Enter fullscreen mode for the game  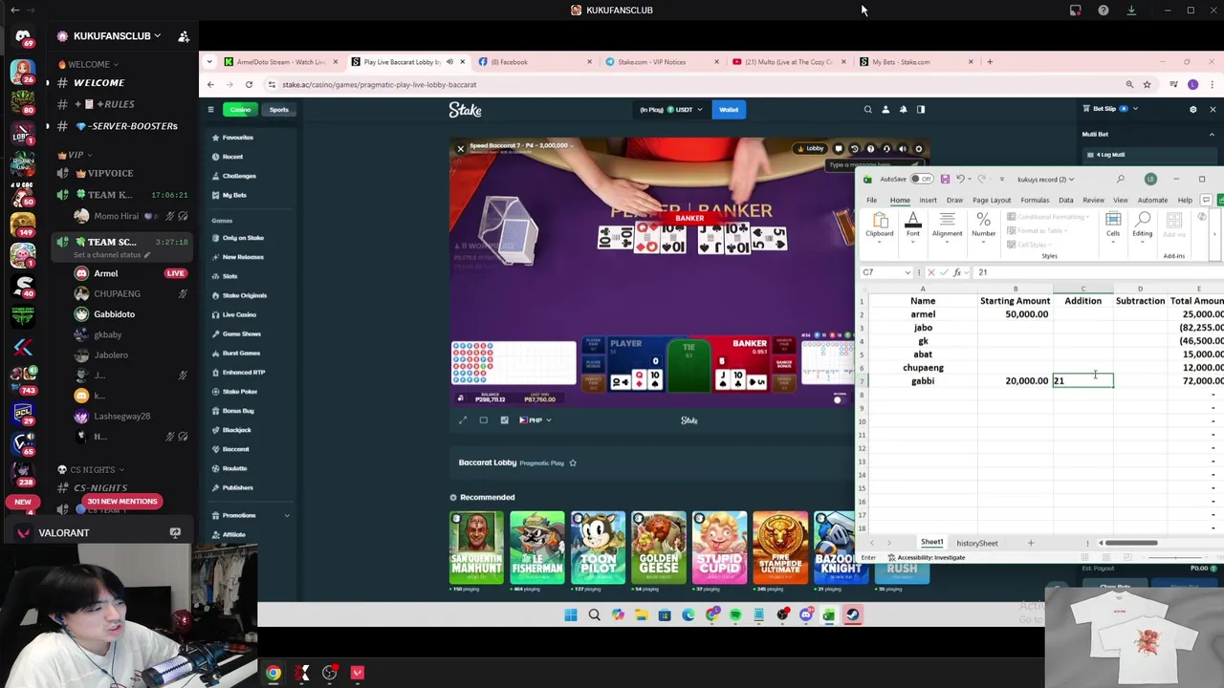pos(463,420)
